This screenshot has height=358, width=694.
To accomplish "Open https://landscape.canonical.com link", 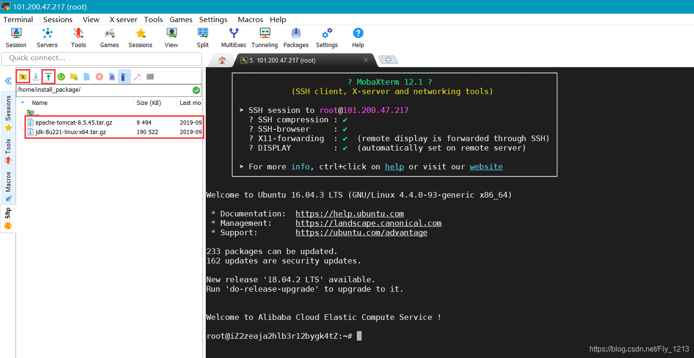I will (369, 223).
